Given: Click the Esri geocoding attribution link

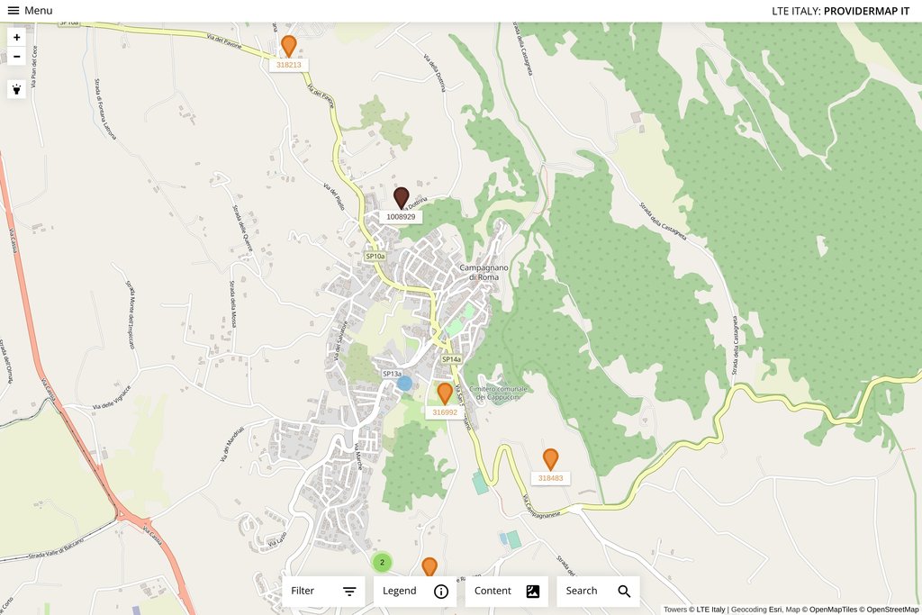Looking at the screenshot, I should click(775, 610).
